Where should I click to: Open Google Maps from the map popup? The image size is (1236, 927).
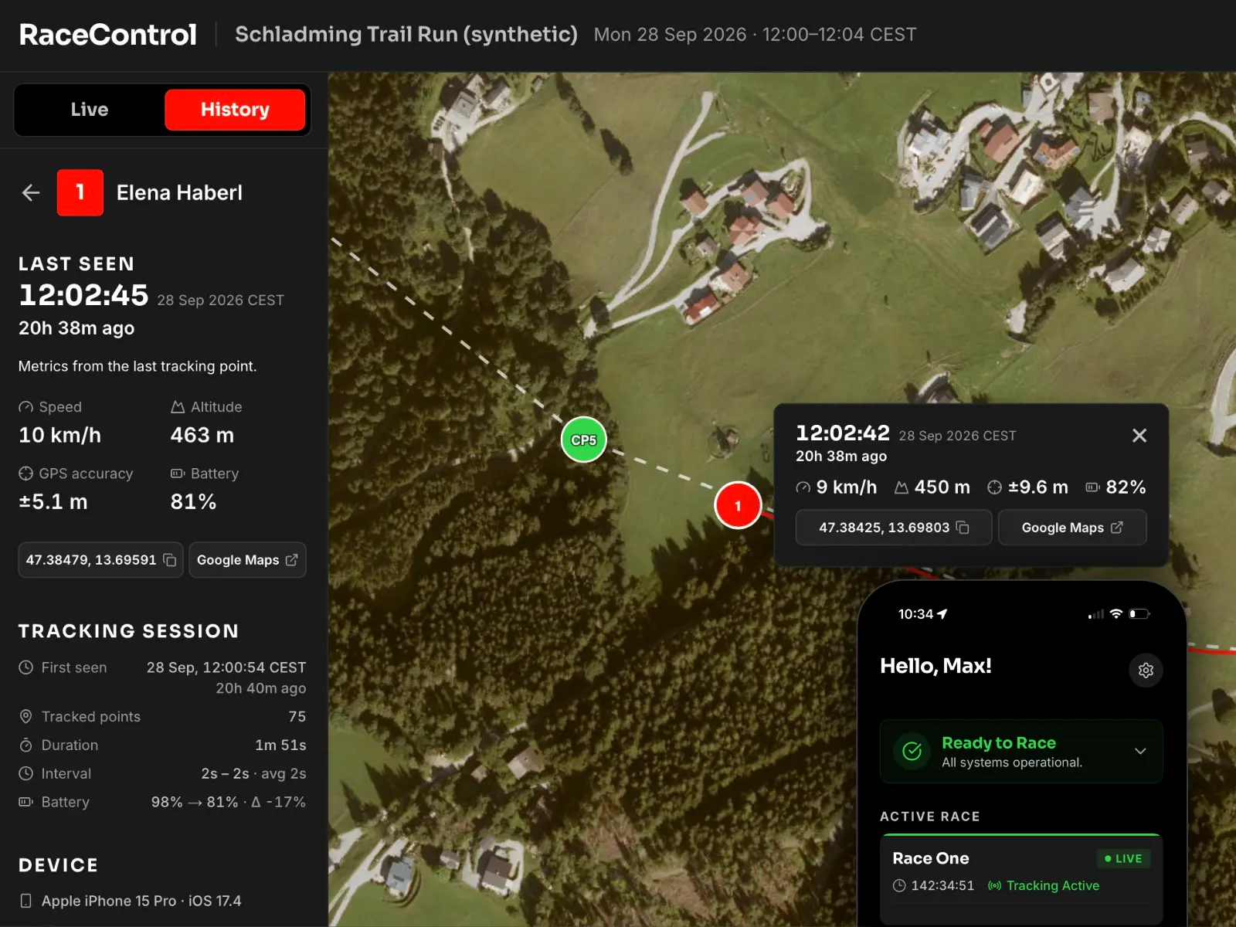click(1072, 528)
